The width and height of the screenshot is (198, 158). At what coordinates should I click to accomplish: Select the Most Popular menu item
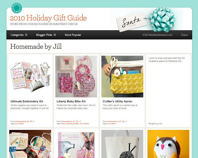coord(73,35)
